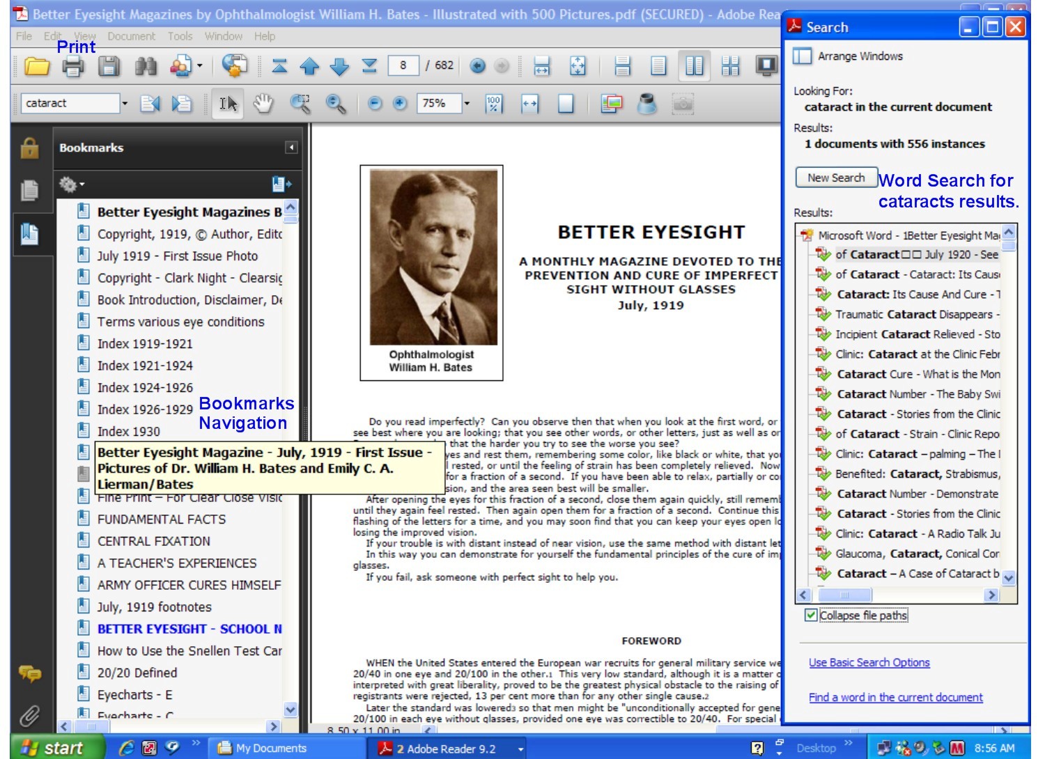The height and width of the screenshot is (759, 1045).
Task: Open Adobe Reader taskbar group dropdown
Action: [520, 749]
